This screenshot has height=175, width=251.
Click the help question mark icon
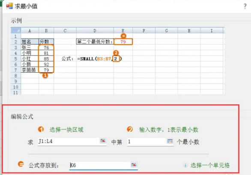[x=245, y=6]
